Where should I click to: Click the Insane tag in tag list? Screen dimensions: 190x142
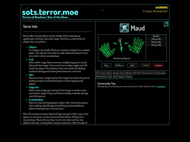coord(102,73)
